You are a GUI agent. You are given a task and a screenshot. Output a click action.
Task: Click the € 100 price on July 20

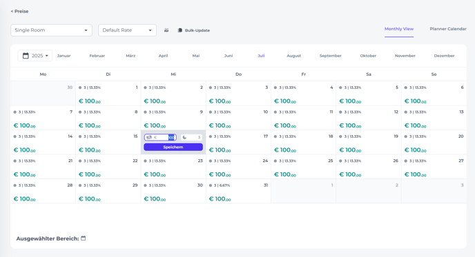pyautogui.click(x=416, y=150)
